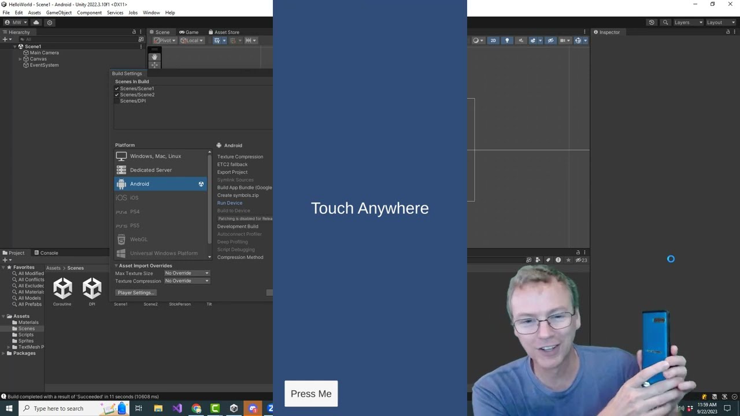Open the version control icon beside the cloud
Screen dimensions: 740x416
pyautogui.click(x=50, y=23)
